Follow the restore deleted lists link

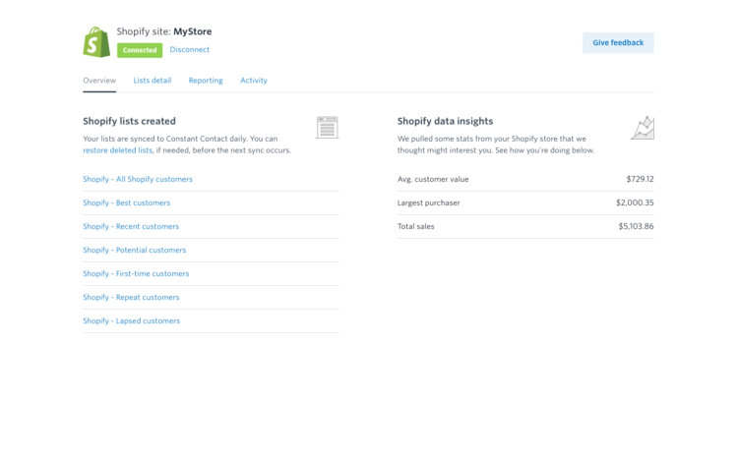(x=118, y=150)
